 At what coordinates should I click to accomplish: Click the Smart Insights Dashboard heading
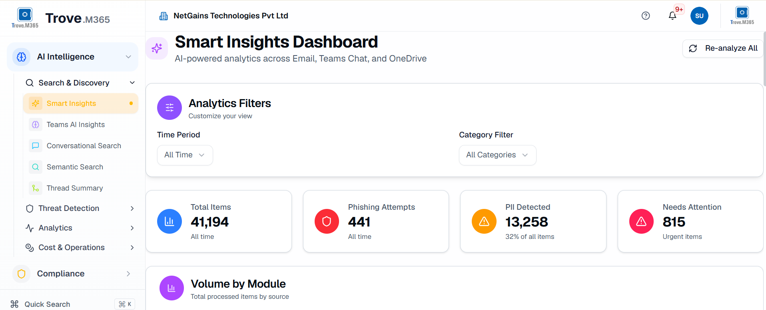[x=276, y=42]
